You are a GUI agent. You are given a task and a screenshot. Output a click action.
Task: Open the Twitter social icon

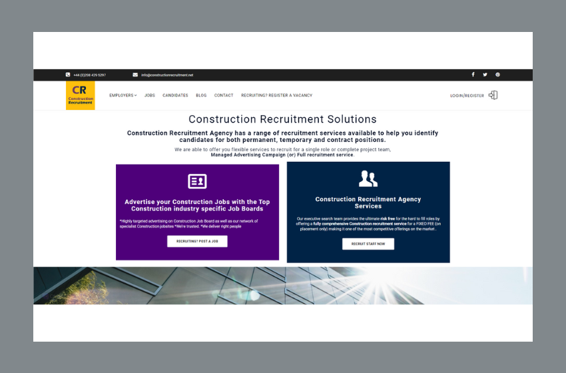(485, 75)
